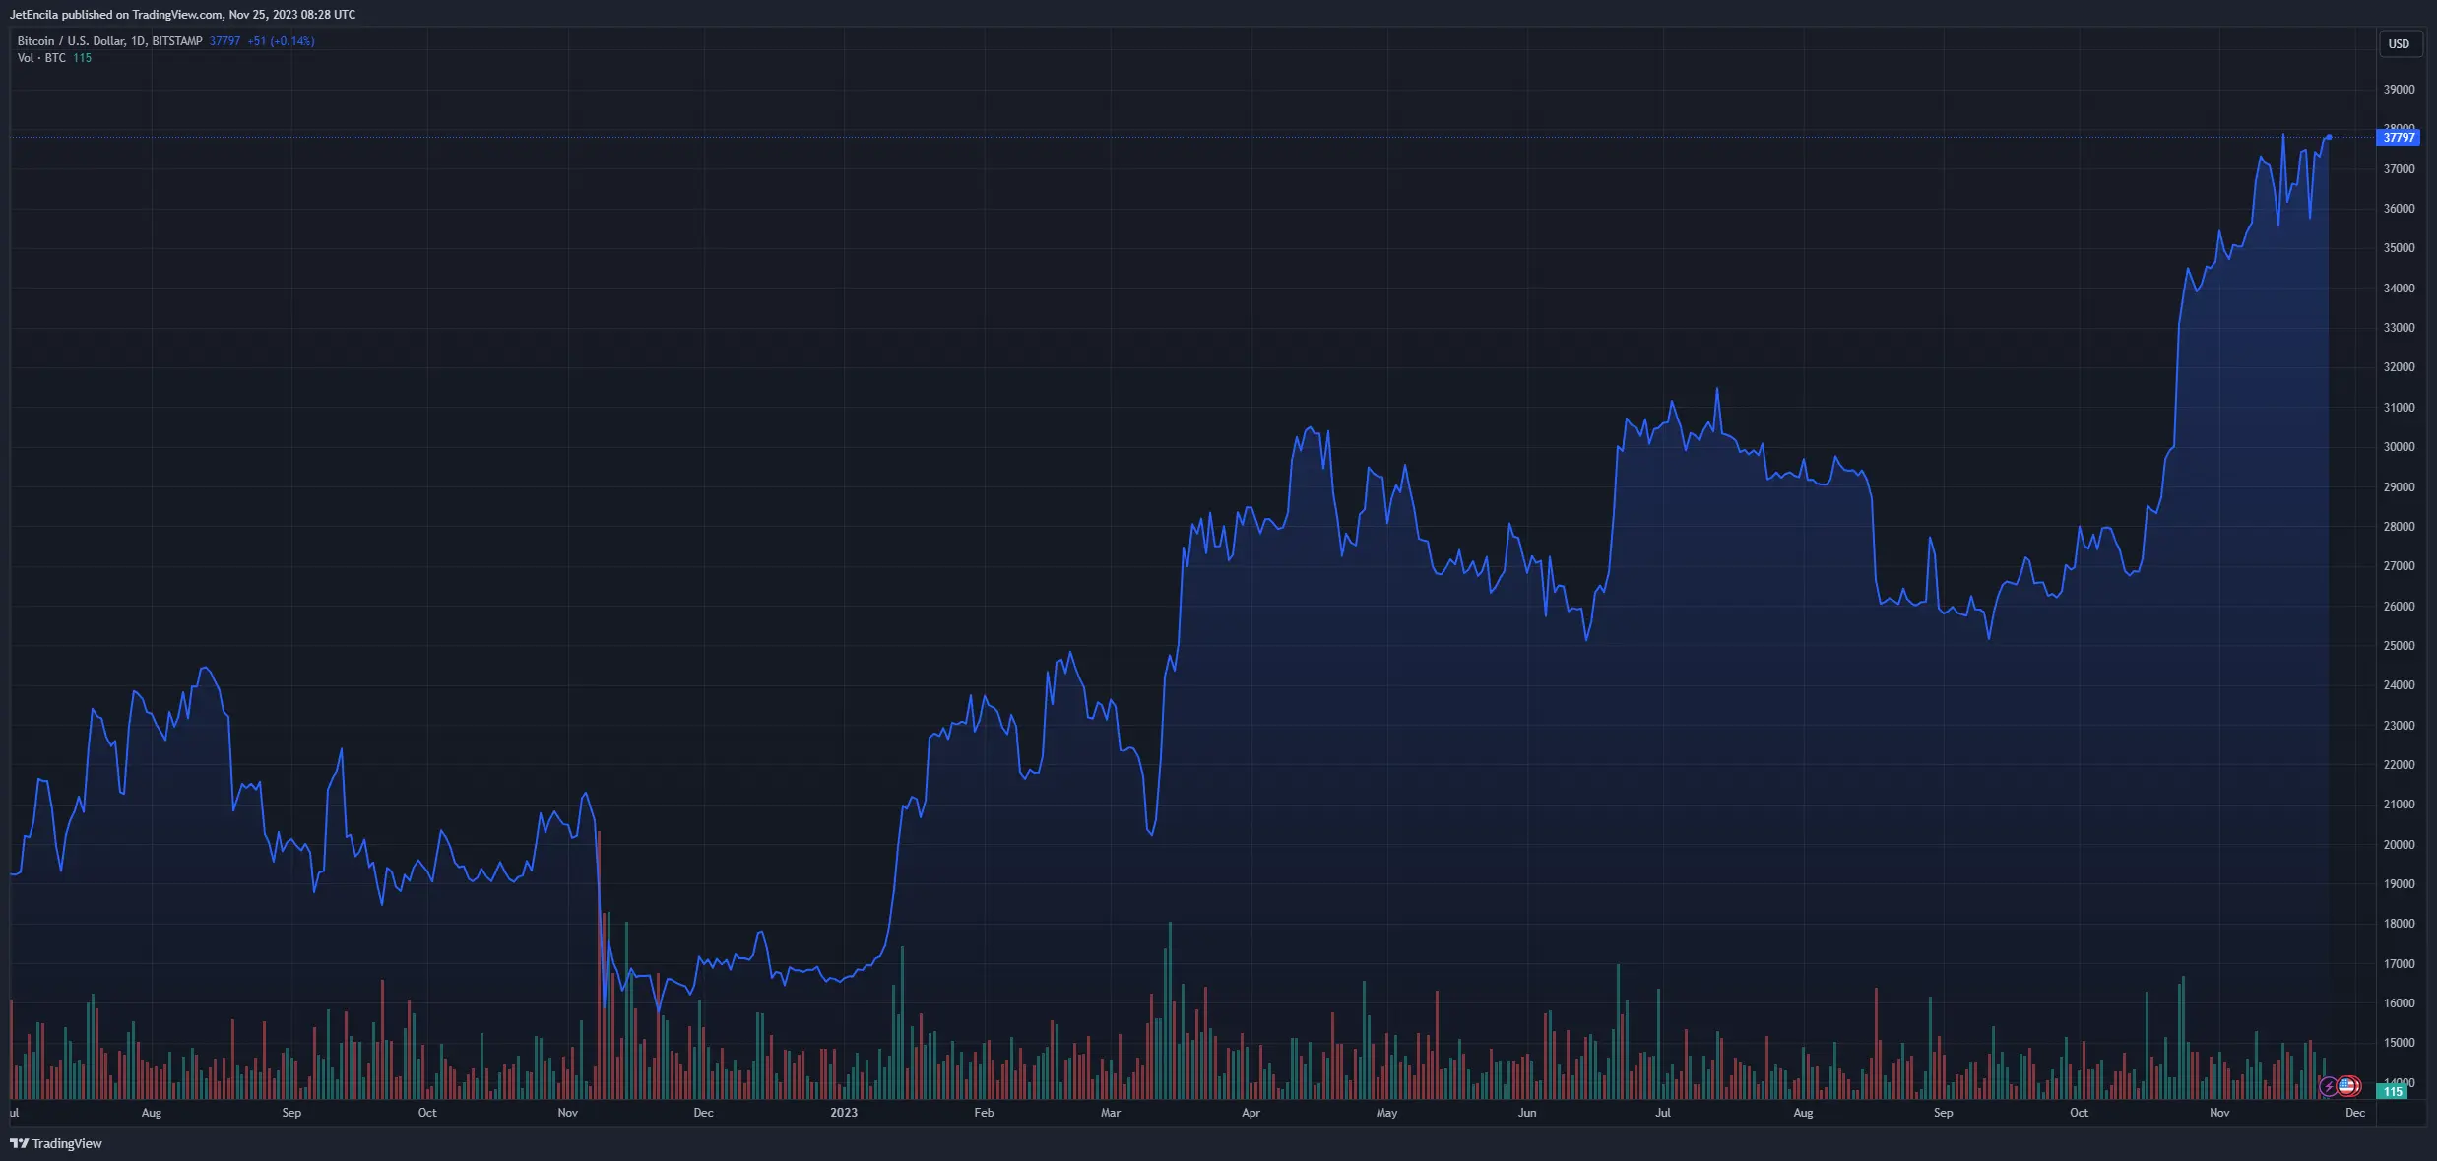Click the purple lightning bolt event icon
The width and height of the screenshot is (2437, 1161).
point(2329,1086)
